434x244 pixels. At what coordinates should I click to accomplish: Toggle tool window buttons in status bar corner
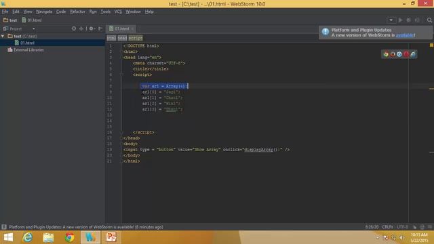click(x=4, y=227)
